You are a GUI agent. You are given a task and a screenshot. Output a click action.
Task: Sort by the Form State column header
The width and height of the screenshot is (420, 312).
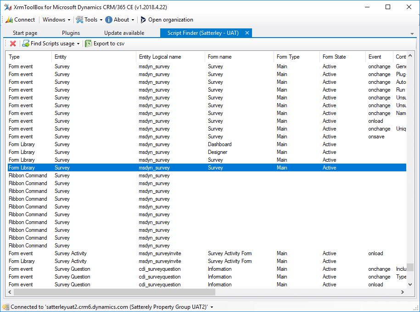(x=342, y=57)
